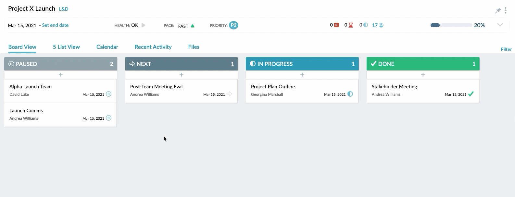The height and width of the screenshot is (197, 515).
Task: Click the Stakeholder Meeting card due date
Action: click(x=456, y=94)
